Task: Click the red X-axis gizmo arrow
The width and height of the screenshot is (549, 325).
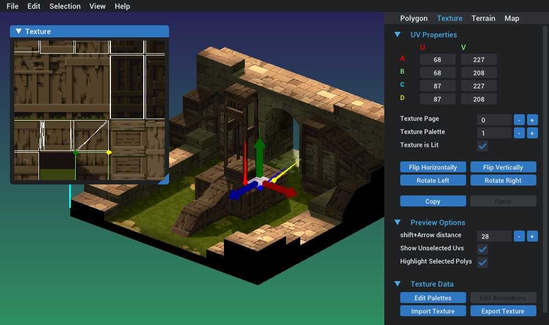Action: [281, 189]
